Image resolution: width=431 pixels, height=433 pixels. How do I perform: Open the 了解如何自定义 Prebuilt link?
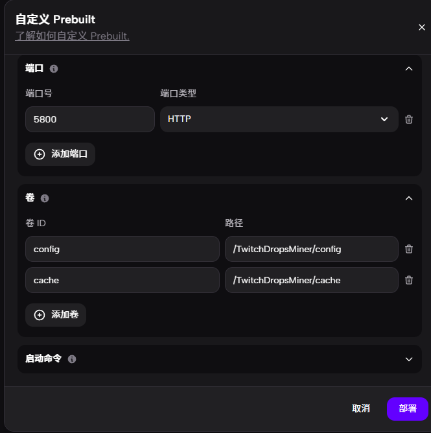tap(73, 36)
